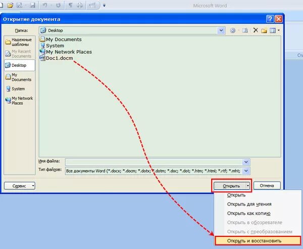Viewport: 303px width, 249px height.
Task: Select My Recent Documents in places bar
Action: 19,54
